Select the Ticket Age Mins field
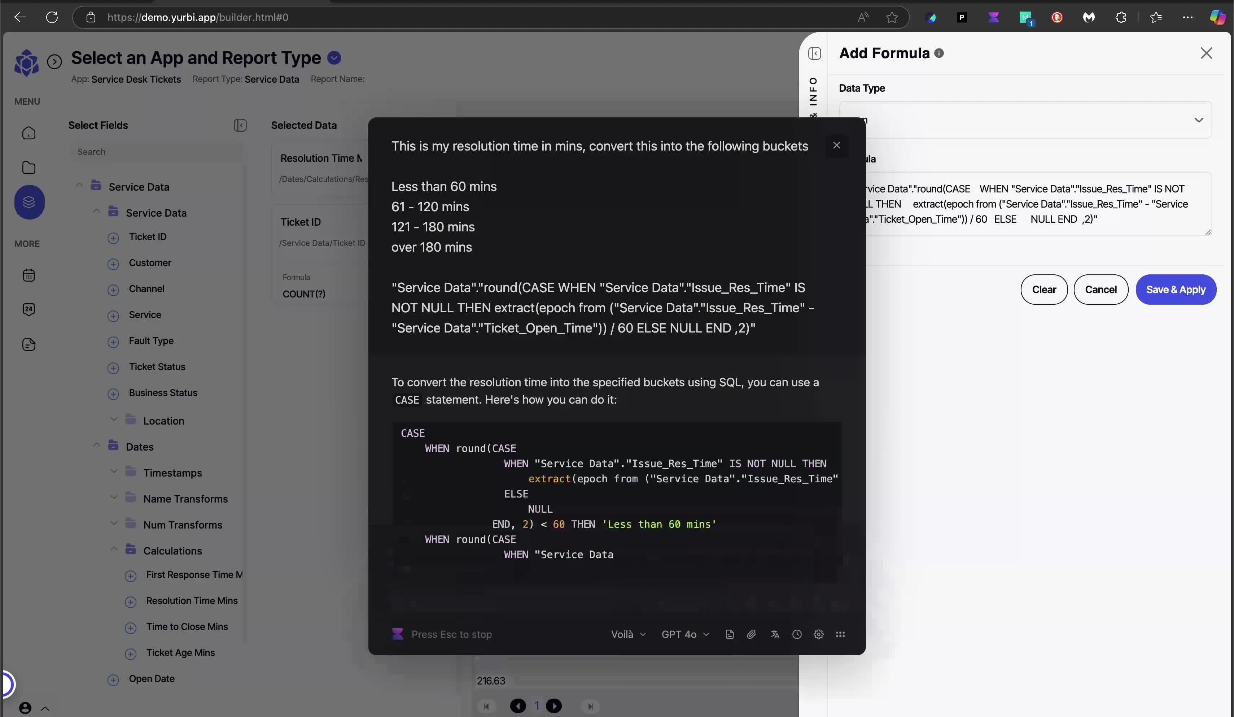This screenshot has height=717, width=1234. click(x=180, y=652)
